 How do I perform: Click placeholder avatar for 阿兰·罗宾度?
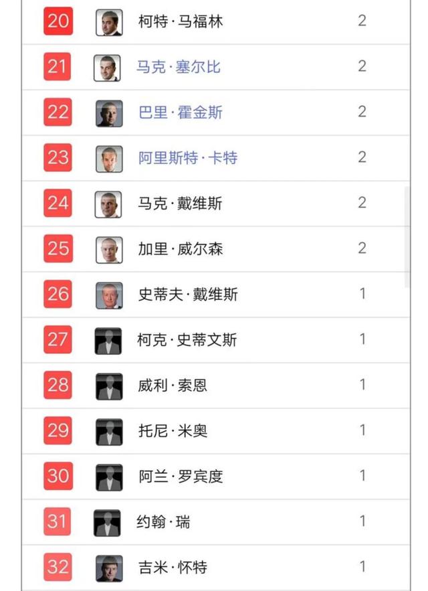pos(109,477)
